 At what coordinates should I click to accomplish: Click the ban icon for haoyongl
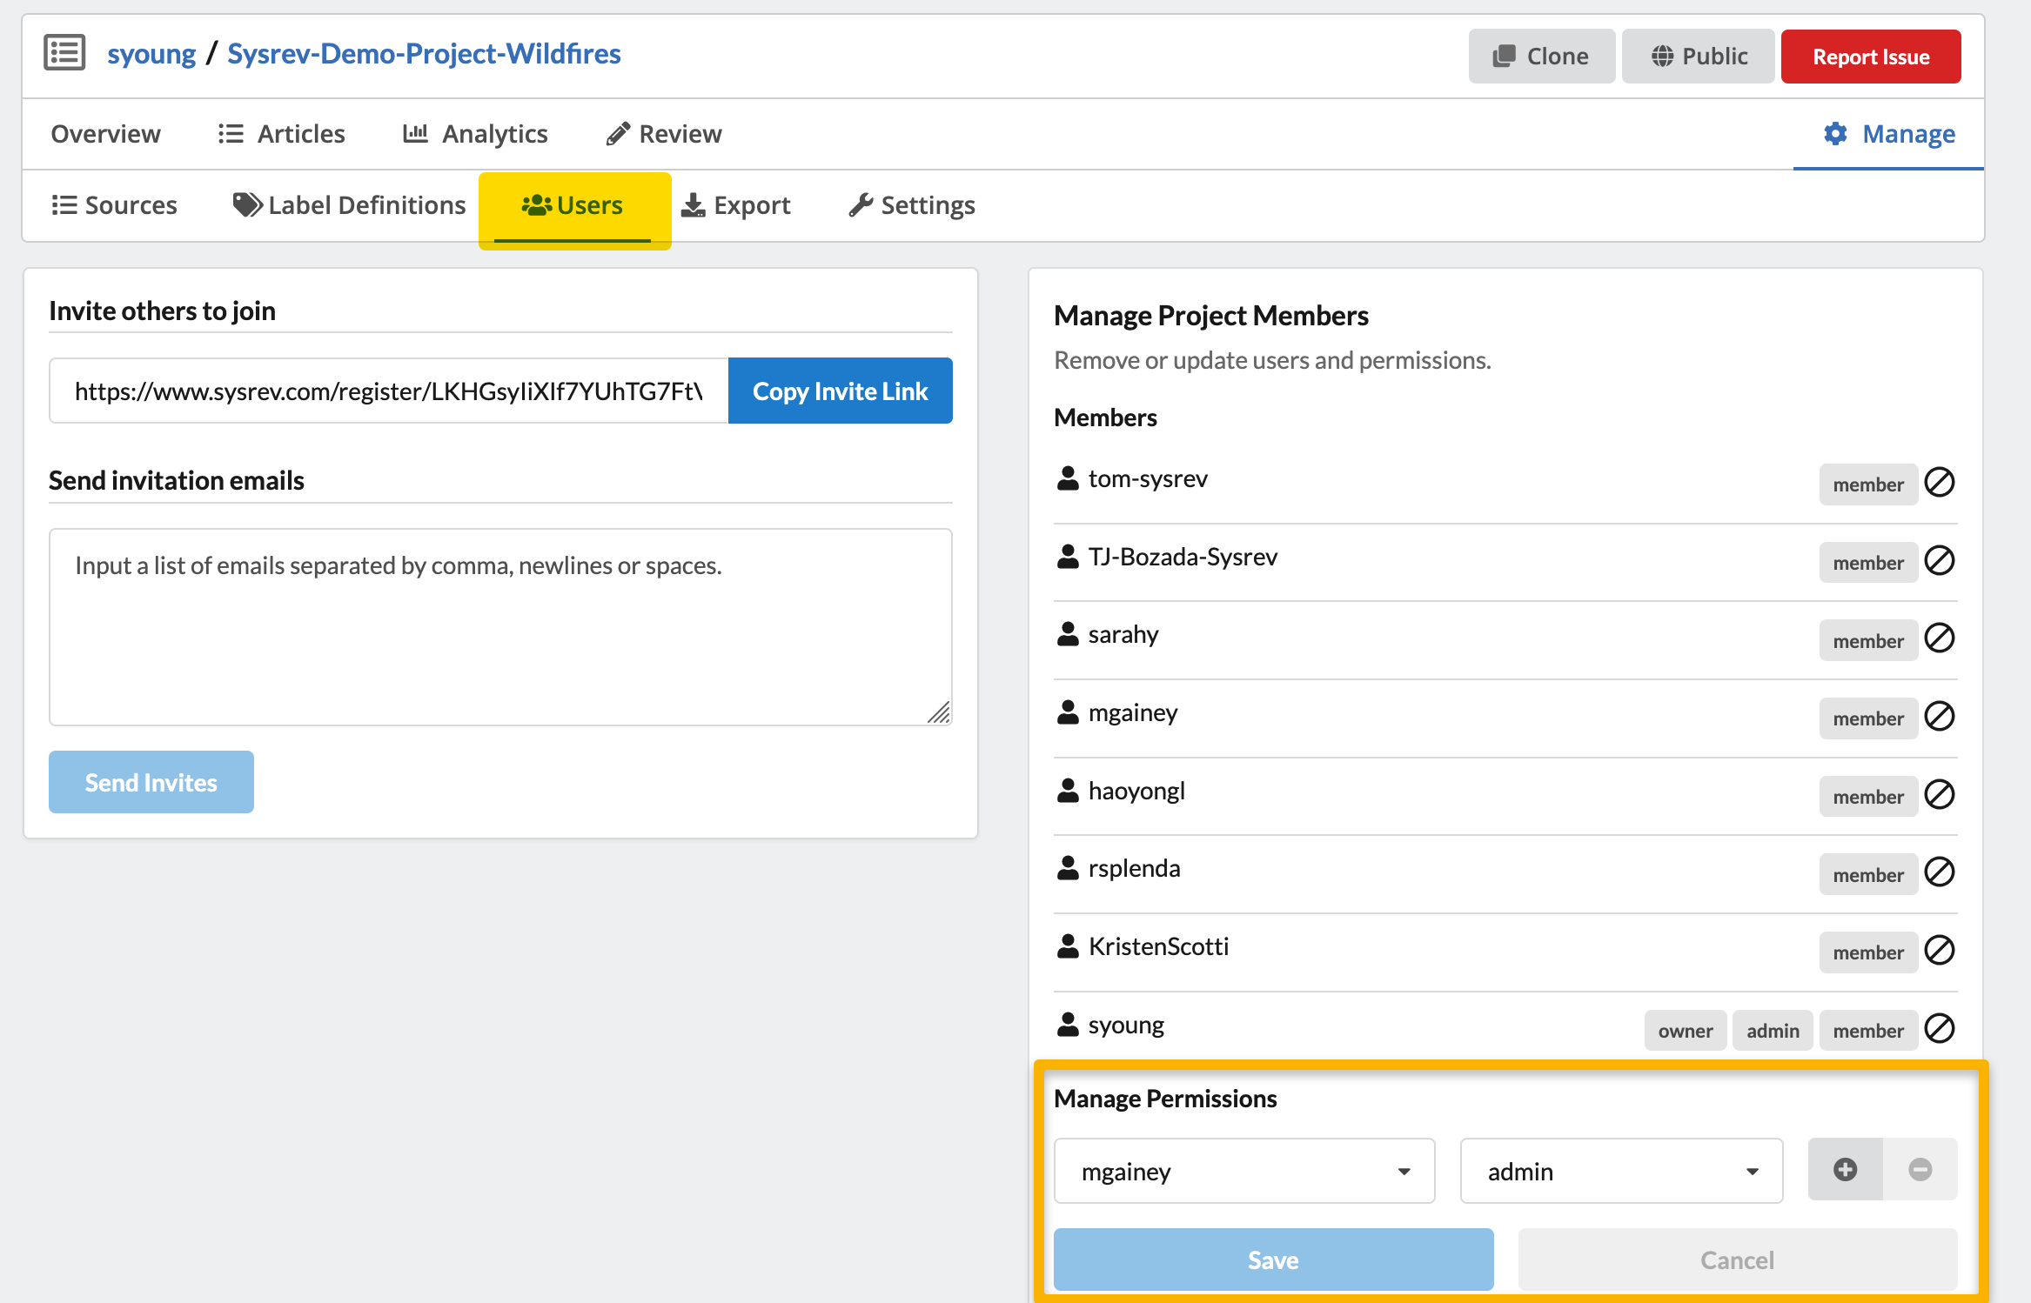coord(1940,794)
